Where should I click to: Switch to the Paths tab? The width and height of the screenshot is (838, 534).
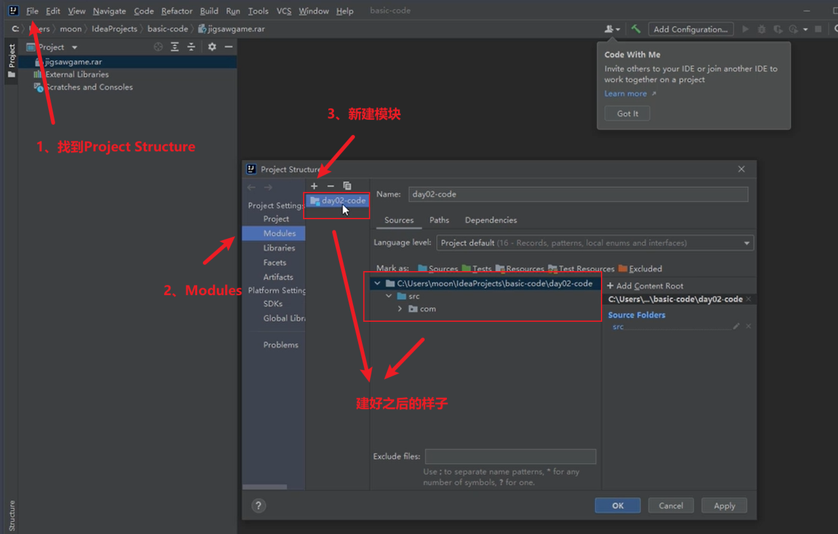(439, 220)
